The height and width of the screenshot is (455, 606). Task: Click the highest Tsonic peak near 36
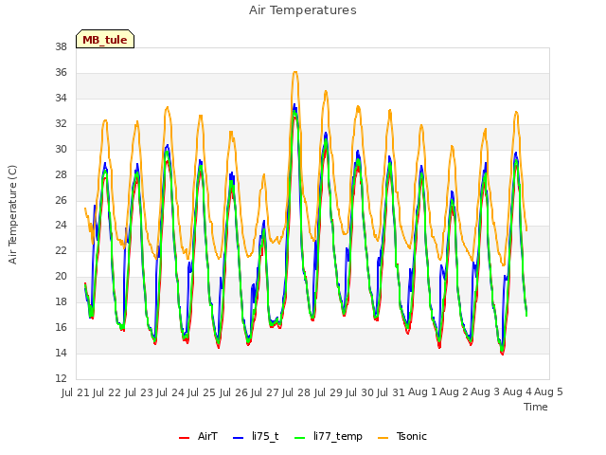pos(294,72)
